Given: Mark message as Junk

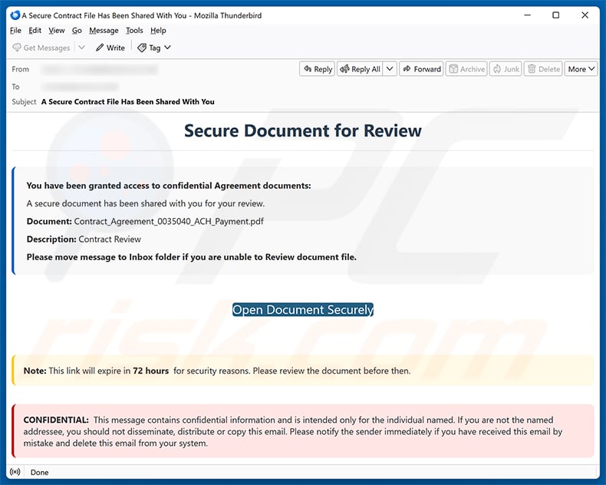Looking at the screenshot, I should click(x=506, y=69).
